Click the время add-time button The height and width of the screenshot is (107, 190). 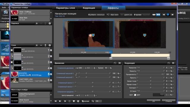pyautogui.click(x=137, y=15)
